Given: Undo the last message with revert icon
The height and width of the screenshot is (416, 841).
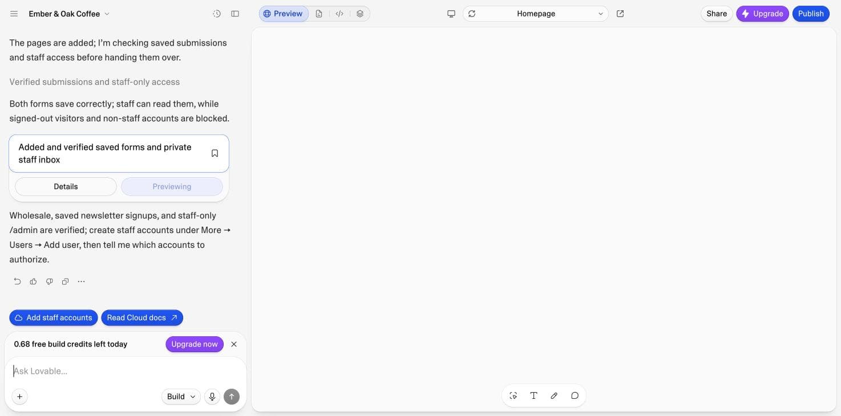Looking at the screenshot, I should click(x=17, y=282).
